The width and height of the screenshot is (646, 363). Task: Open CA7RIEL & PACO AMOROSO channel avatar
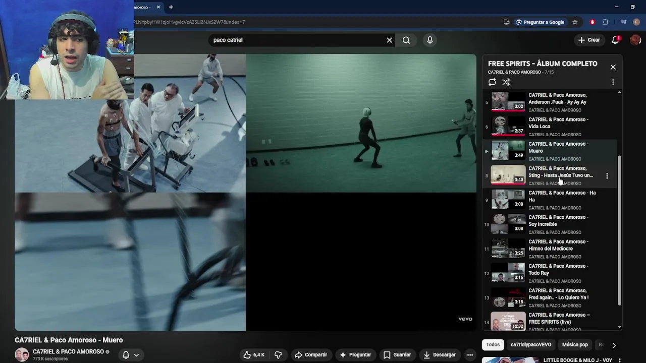22,355
